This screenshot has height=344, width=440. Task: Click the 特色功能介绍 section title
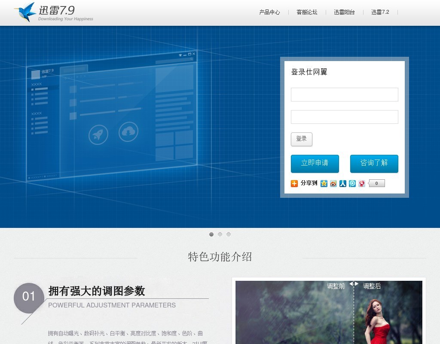pyautogui.click(x=220, y=257)
